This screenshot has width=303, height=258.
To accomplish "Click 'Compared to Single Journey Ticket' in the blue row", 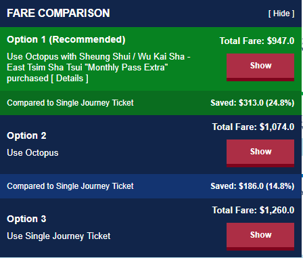I will (x=70, y=186).
